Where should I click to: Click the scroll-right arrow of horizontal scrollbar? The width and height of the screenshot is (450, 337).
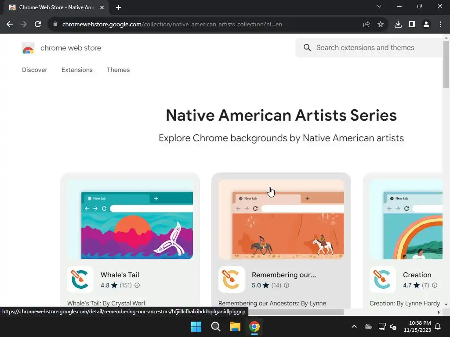pos(439,312)
